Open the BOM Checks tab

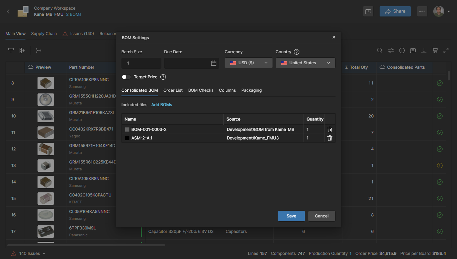click(x=201, y=90)
